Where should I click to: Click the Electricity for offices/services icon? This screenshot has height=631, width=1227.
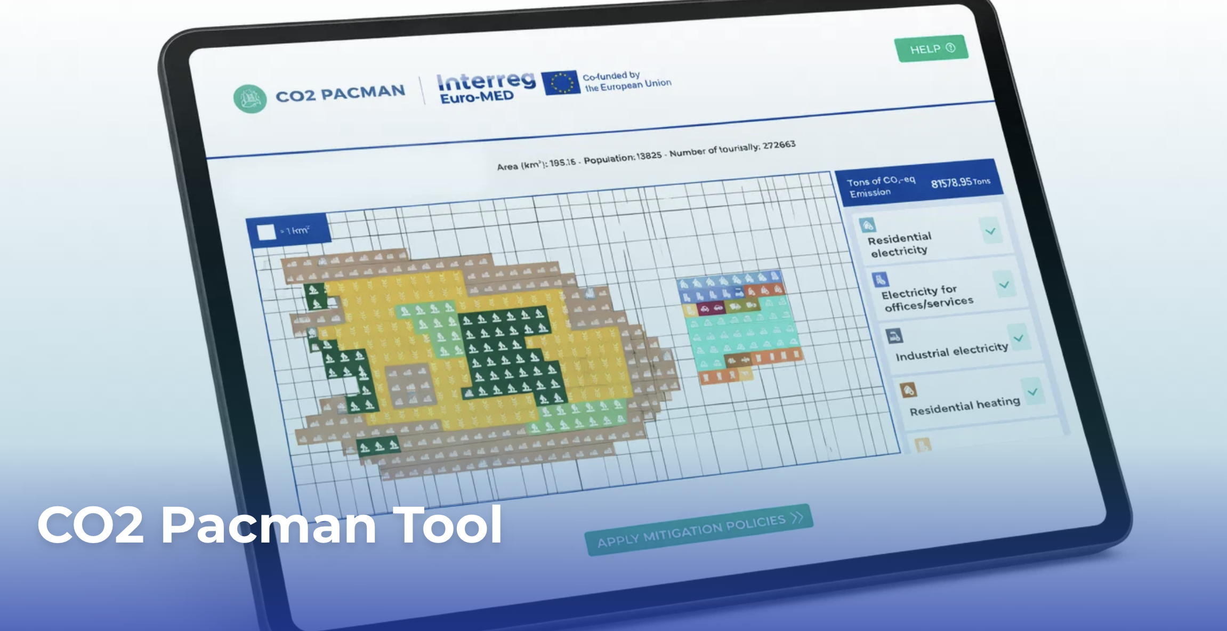(880, 279)
